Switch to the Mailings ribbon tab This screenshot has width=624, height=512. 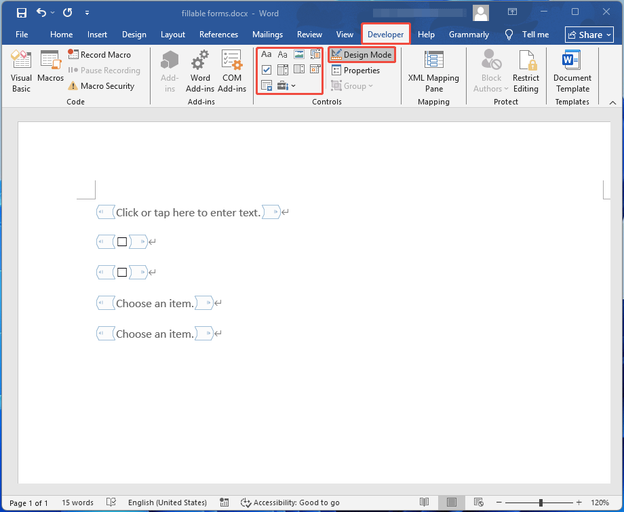click(267, 34)
